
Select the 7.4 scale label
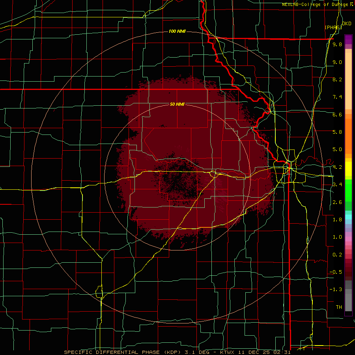337,97
